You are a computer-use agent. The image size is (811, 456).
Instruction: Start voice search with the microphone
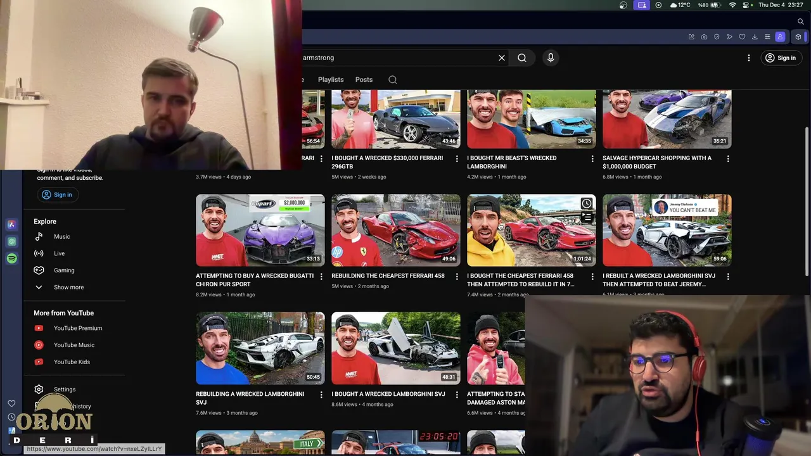click(x=551, y=58)
